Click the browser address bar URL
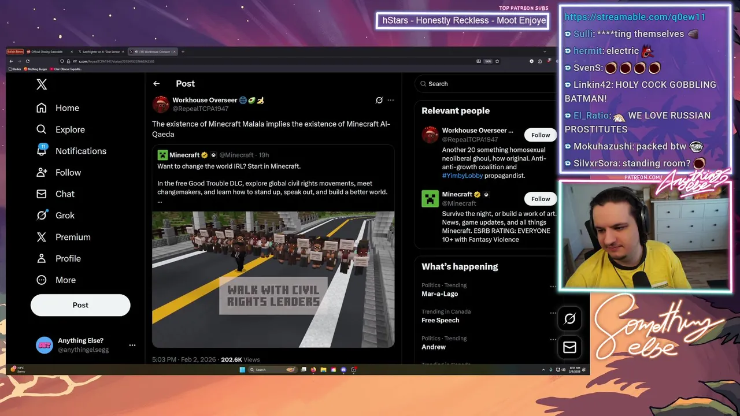740x416 pixels. tap(116, 61)
